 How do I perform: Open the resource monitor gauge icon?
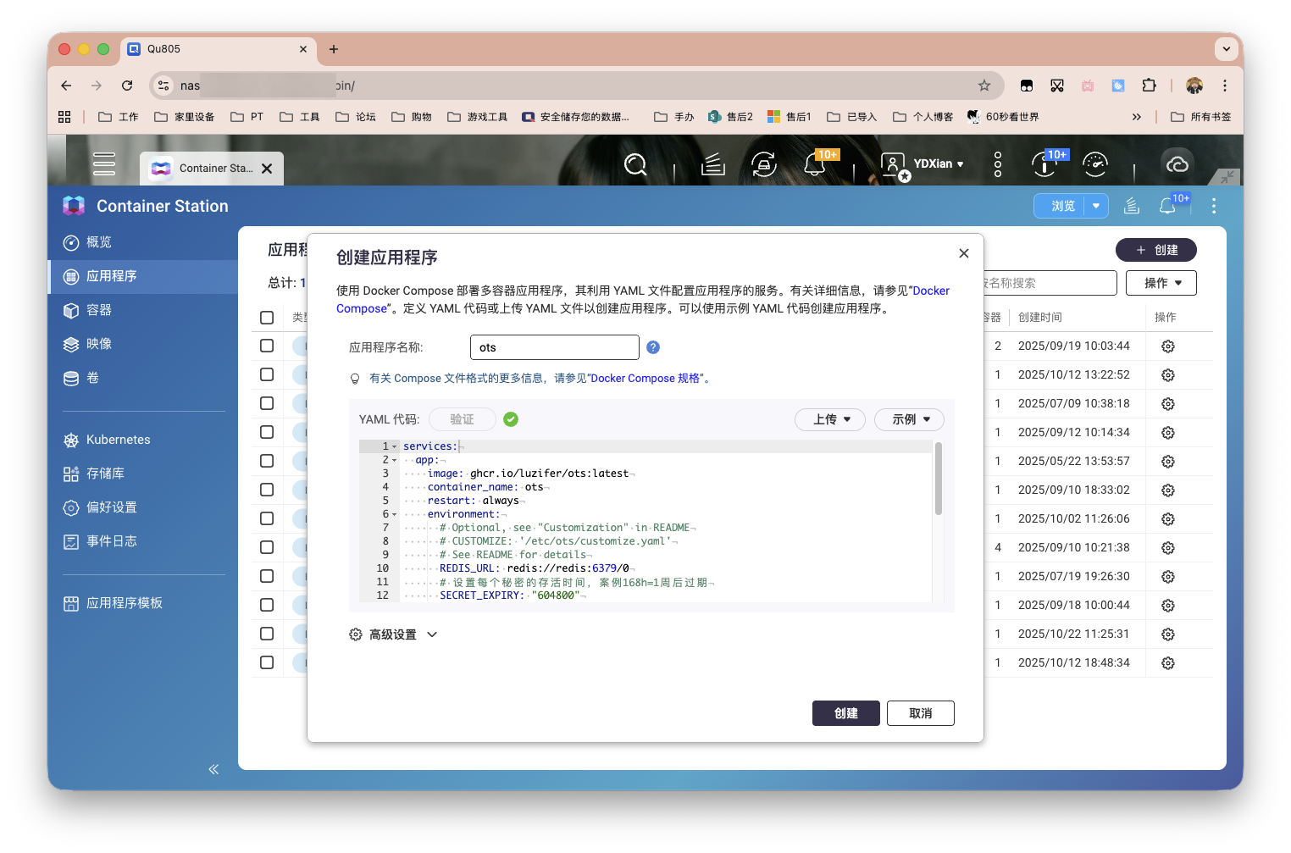pyautogui.click(x=1095, y=164)
